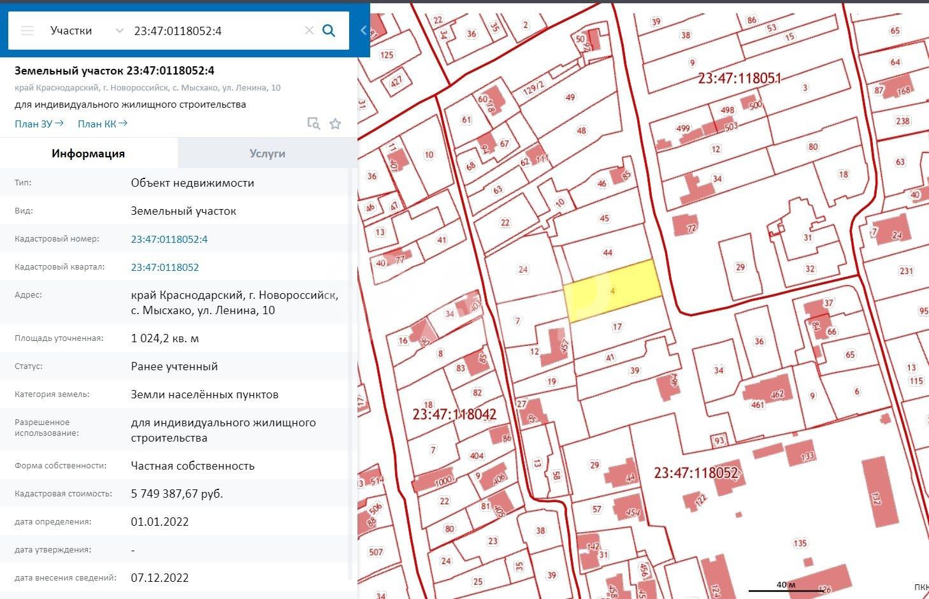Click the zoom-to-object icon beside star
The image size is (929, 599).
(x=313, y=124)
